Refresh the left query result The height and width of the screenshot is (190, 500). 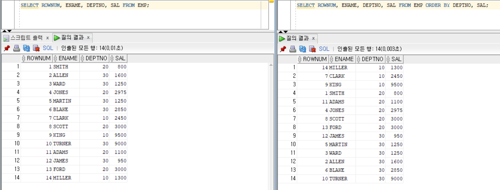26,48
